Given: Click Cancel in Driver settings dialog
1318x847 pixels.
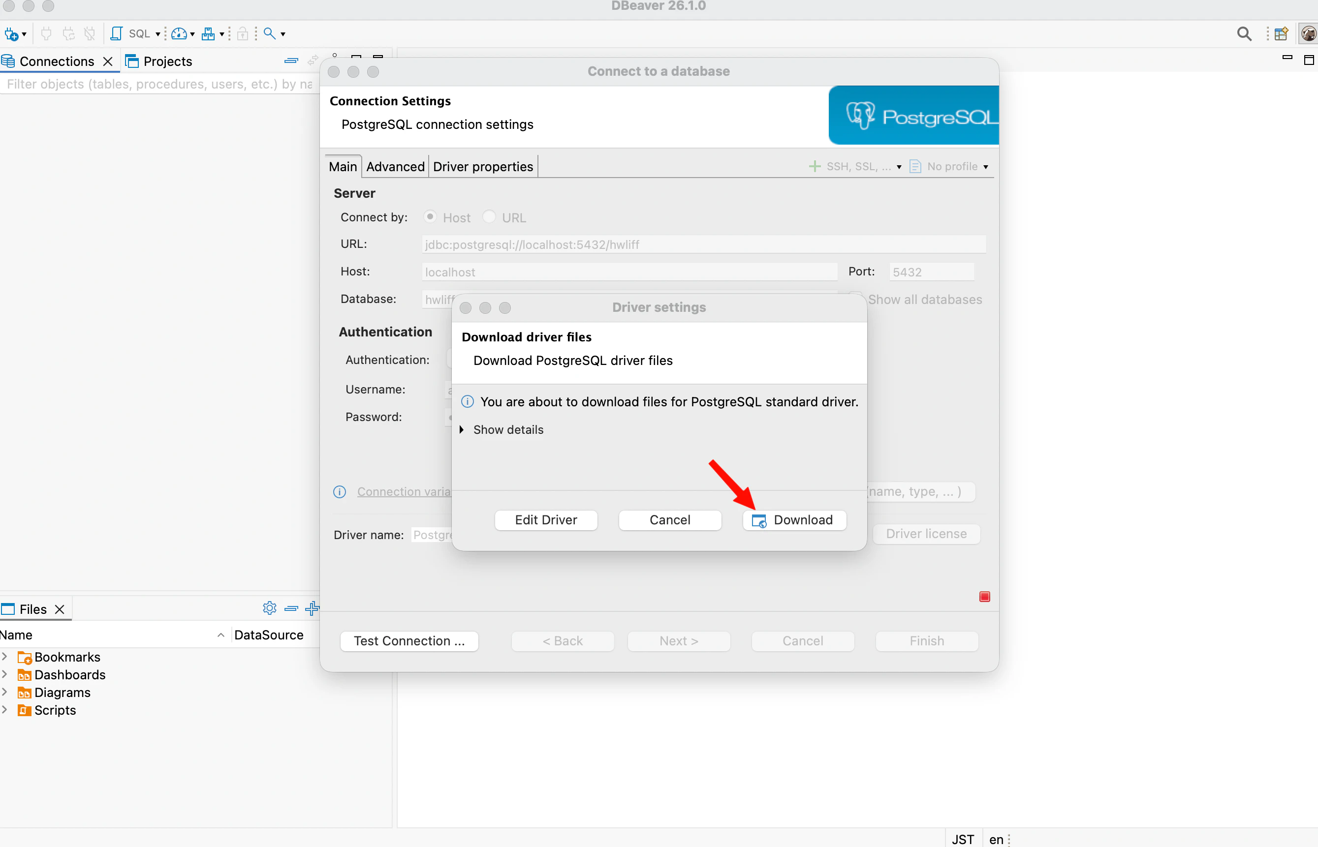Looking at the screenshot, I should click(670, 520).
